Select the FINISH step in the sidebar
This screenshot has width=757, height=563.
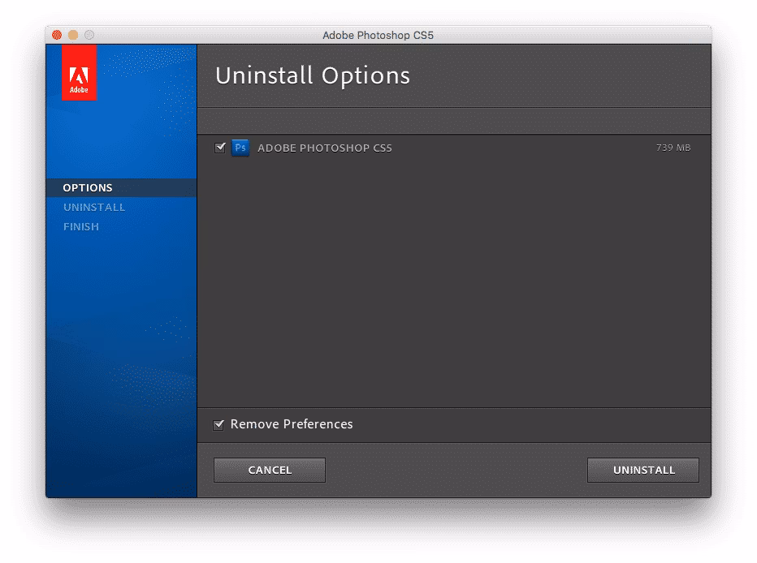click(81, 226)
